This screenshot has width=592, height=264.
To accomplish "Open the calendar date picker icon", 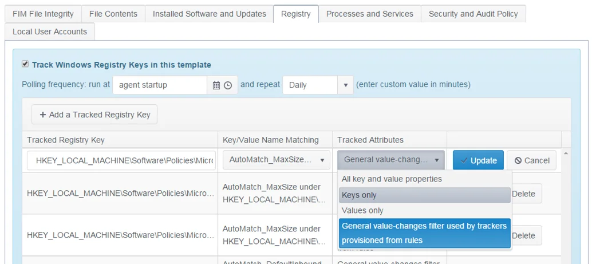I will point(216,85).
